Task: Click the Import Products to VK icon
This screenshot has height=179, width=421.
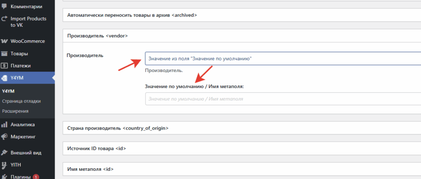Action: [x=5, y=19]
